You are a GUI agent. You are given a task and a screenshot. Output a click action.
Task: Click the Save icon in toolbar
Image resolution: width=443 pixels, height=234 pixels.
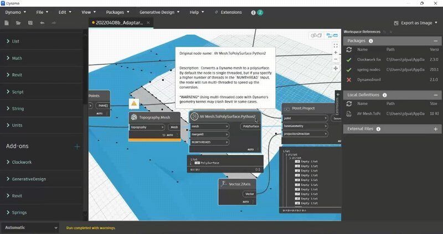(30, 23)
